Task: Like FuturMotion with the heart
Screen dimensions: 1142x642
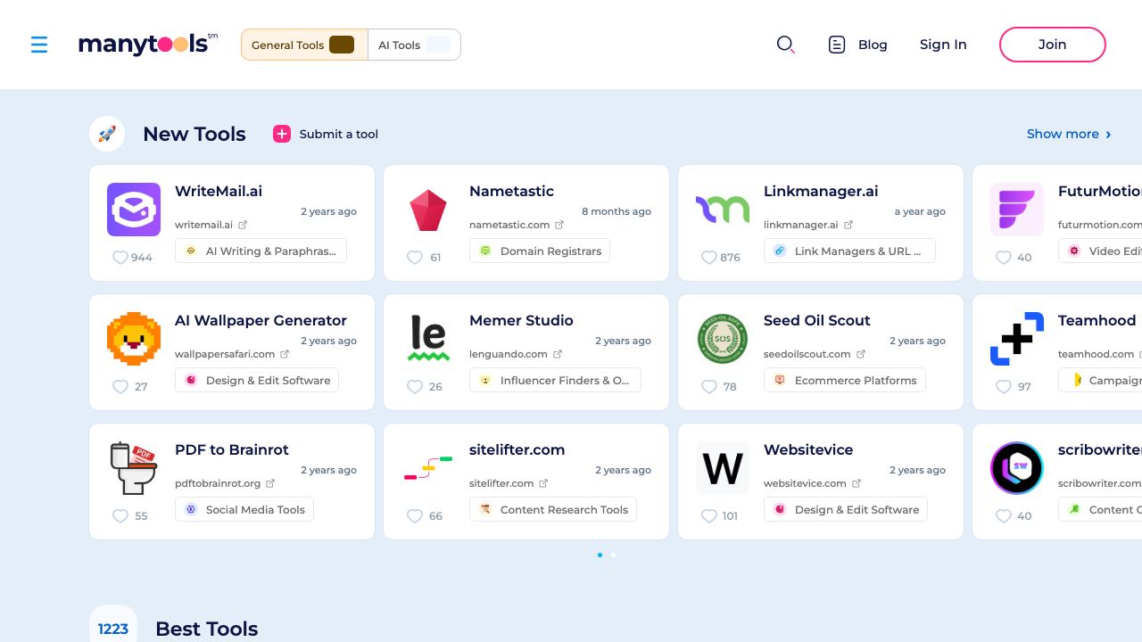Action: click(1003, 257)
